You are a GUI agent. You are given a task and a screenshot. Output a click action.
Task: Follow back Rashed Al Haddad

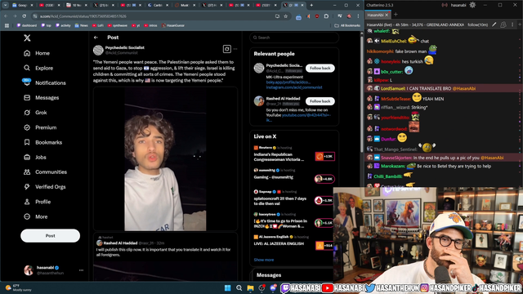point(320,101)
